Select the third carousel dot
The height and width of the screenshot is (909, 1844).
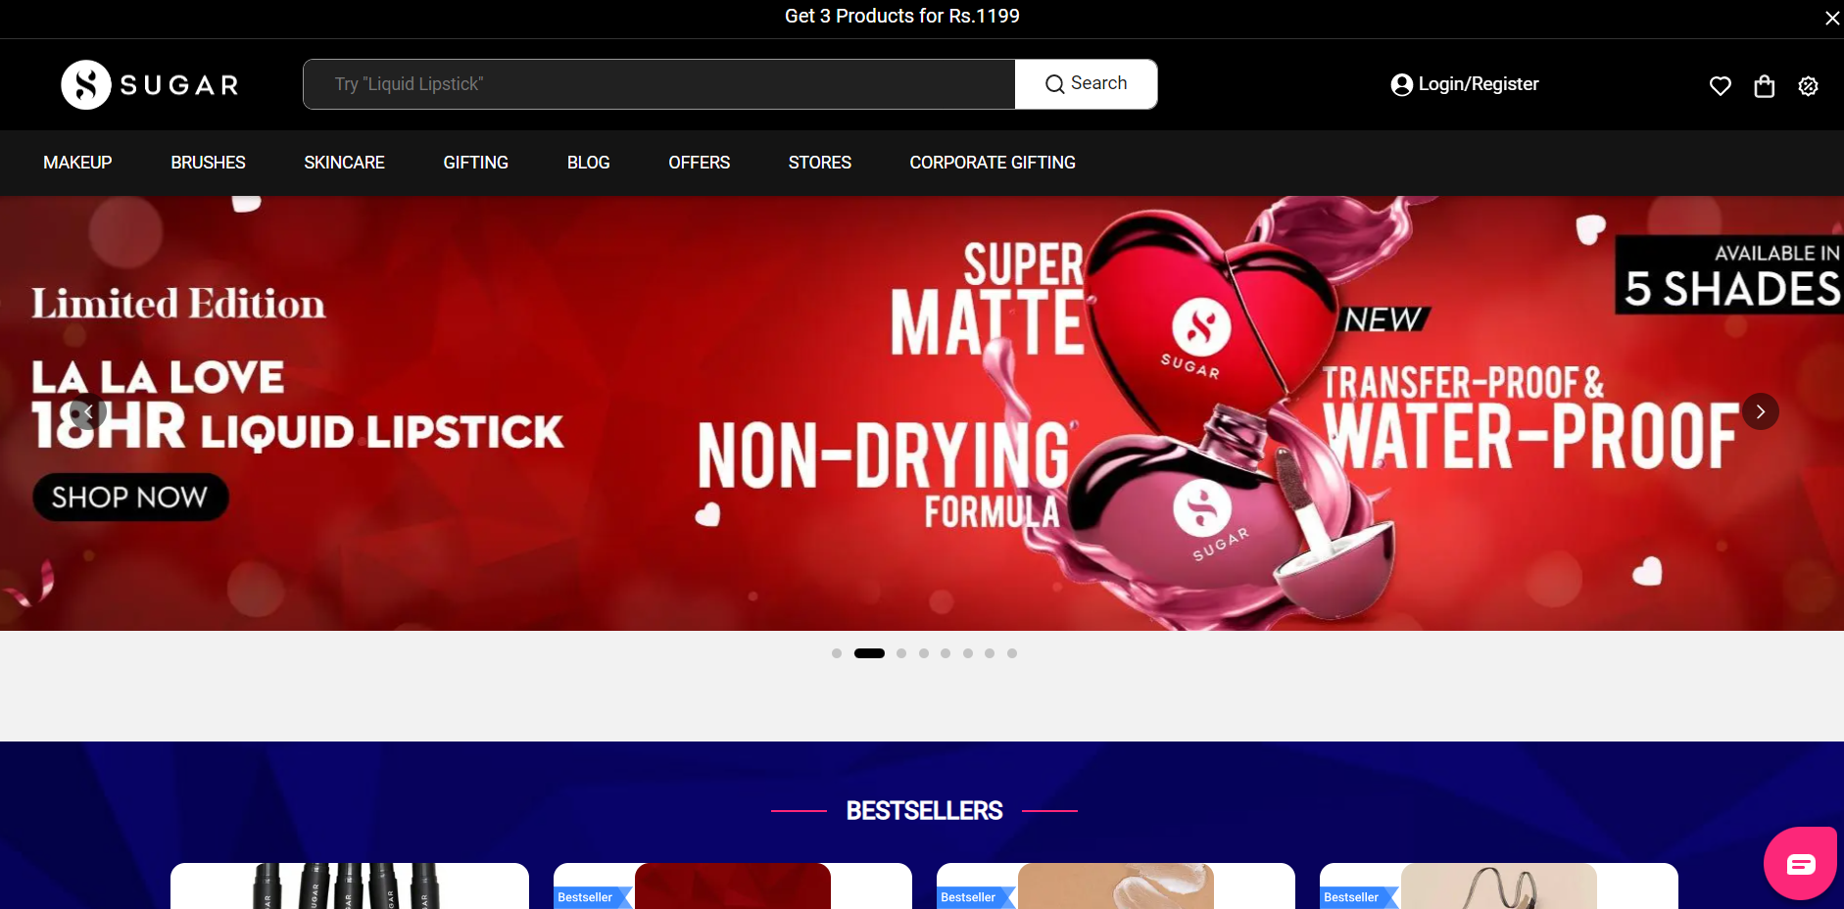tap(901, 653)
